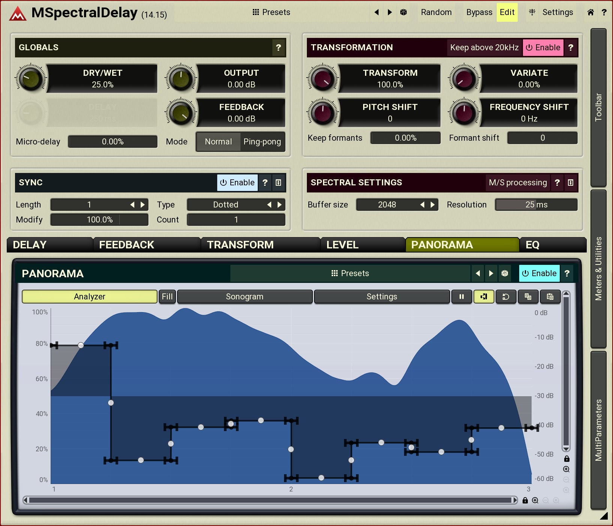Image resolution: width=613 pixels, height=526 pixels.
Task: Toggle the Transformation Enable button
Action: pyautogui.click(x=543, y=48)
